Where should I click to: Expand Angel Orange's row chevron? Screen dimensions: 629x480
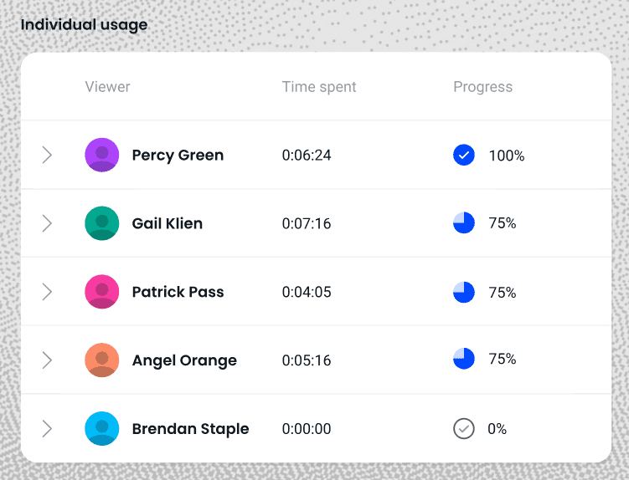point(47,360)
